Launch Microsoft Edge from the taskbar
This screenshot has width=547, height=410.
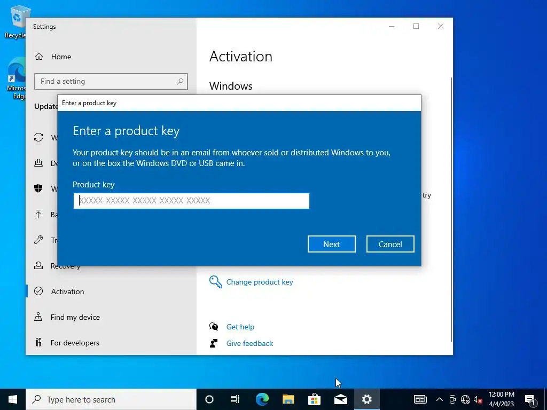(262, 399)
